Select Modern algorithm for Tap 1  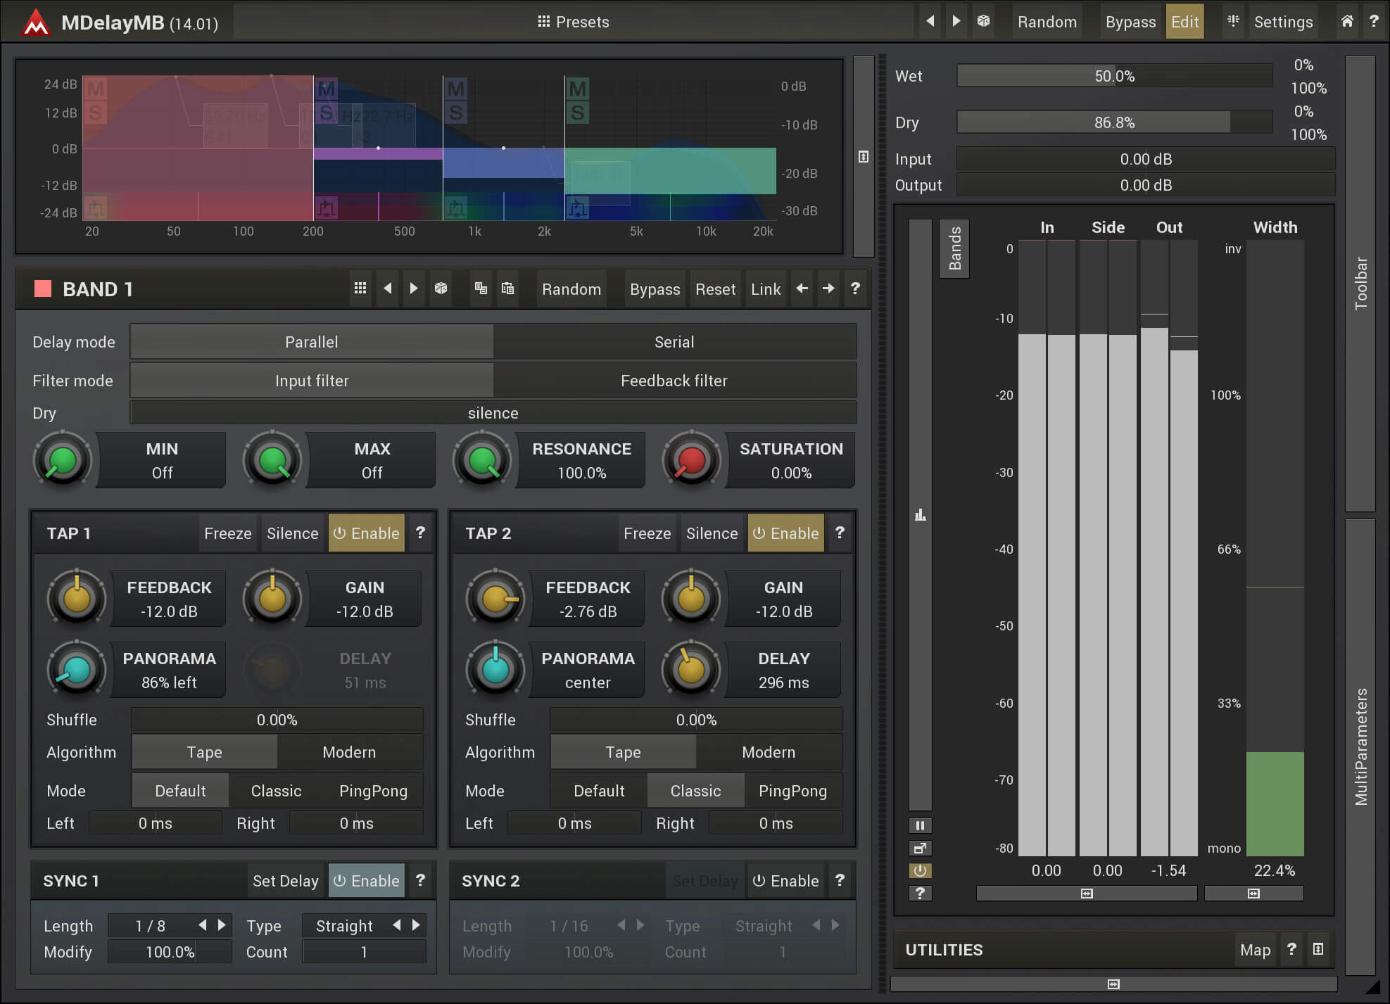click(x=349, y=752)
